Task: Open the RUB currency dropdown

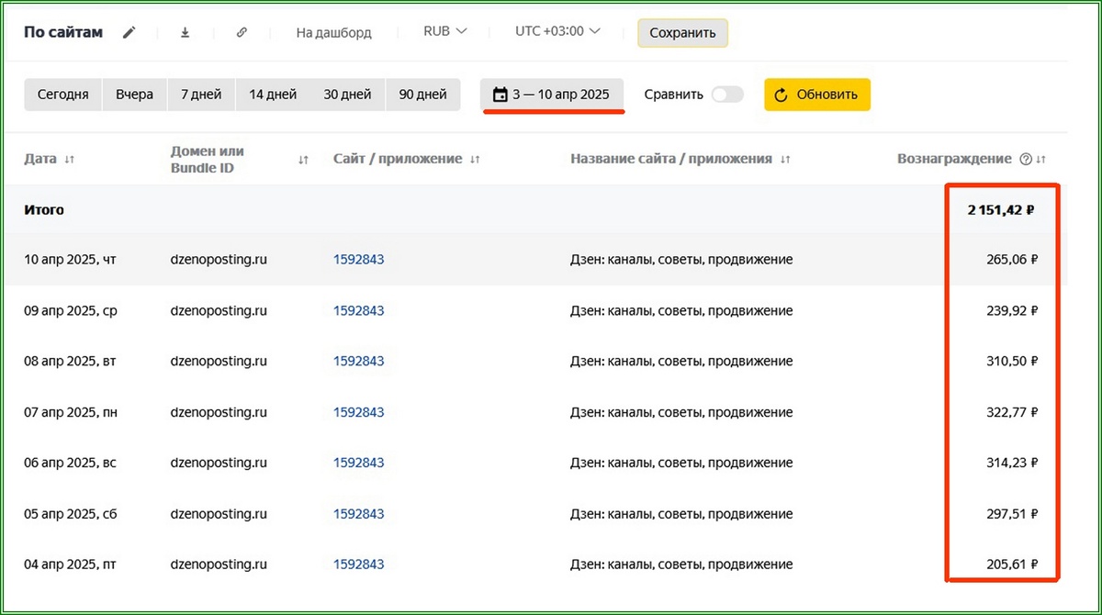Action: tap(445, 31)
